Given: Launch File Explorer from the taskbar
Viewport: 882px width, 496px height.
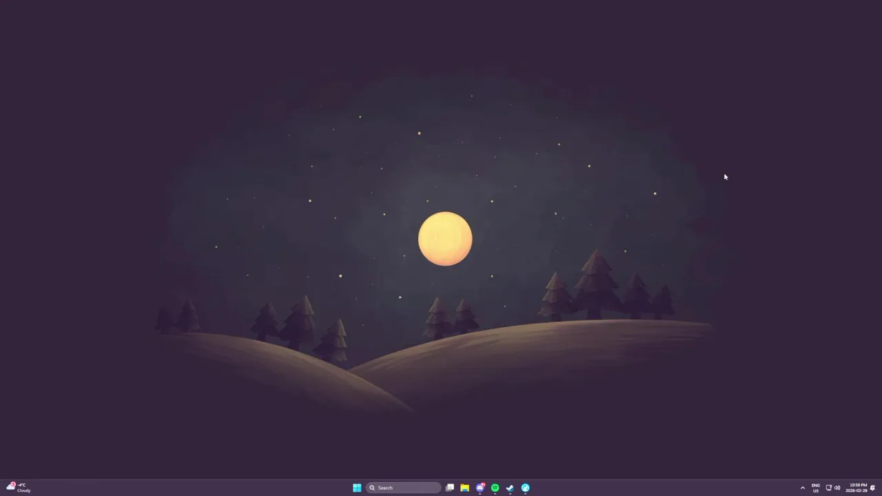Looking at the screenshot, I should point(465,488).
